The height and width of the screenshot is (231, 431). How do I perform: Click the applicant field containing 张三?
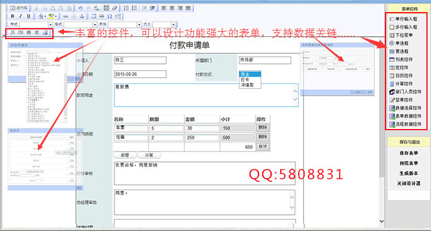pyautogui.click(x=140, y=60)
